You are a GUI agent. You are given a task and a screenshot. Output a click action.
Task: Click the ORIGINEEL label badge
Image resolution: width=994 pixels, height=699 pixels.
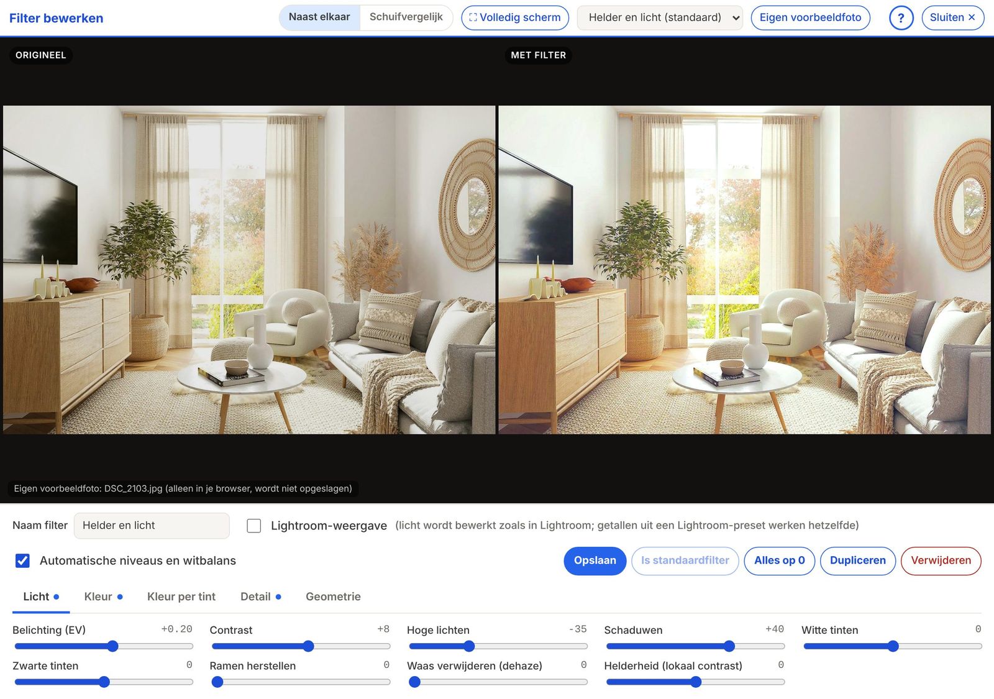[41, 55]
